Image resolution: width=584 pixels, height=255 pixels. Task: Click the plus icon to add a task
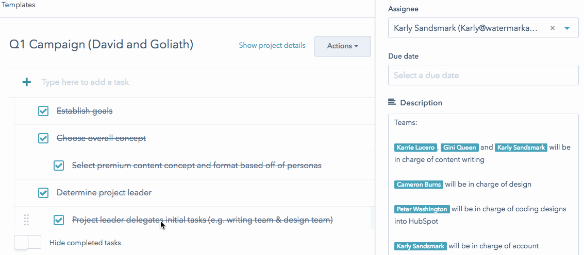click(x=27, y=82)
